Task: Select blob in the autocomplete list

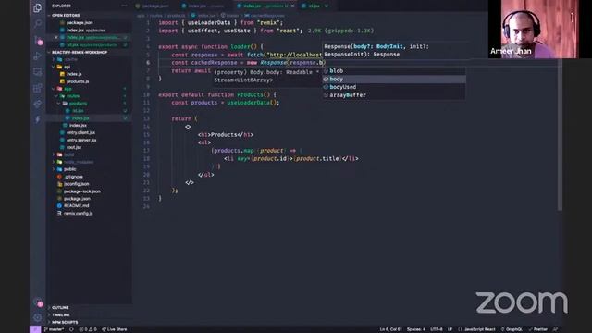Action: [x=394, y=71]
